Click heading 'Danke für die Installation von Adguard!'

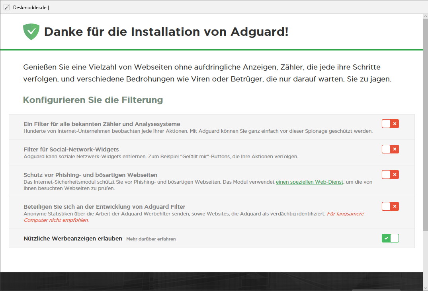coord(166,32)
